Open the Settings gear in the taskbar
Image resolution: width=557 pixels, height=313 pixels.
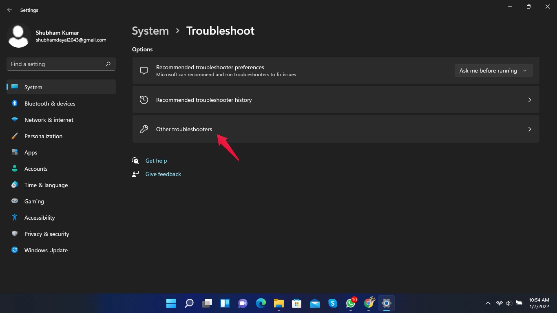[x=386, y=303]
